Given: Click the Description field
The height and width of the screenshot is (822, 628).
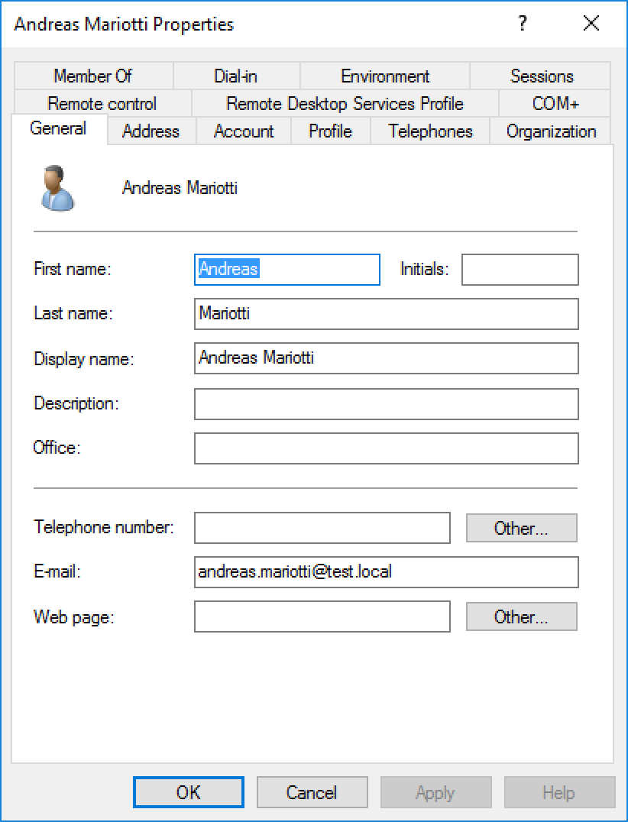Looking at the screenshot, I should click(x=386, y=404).
